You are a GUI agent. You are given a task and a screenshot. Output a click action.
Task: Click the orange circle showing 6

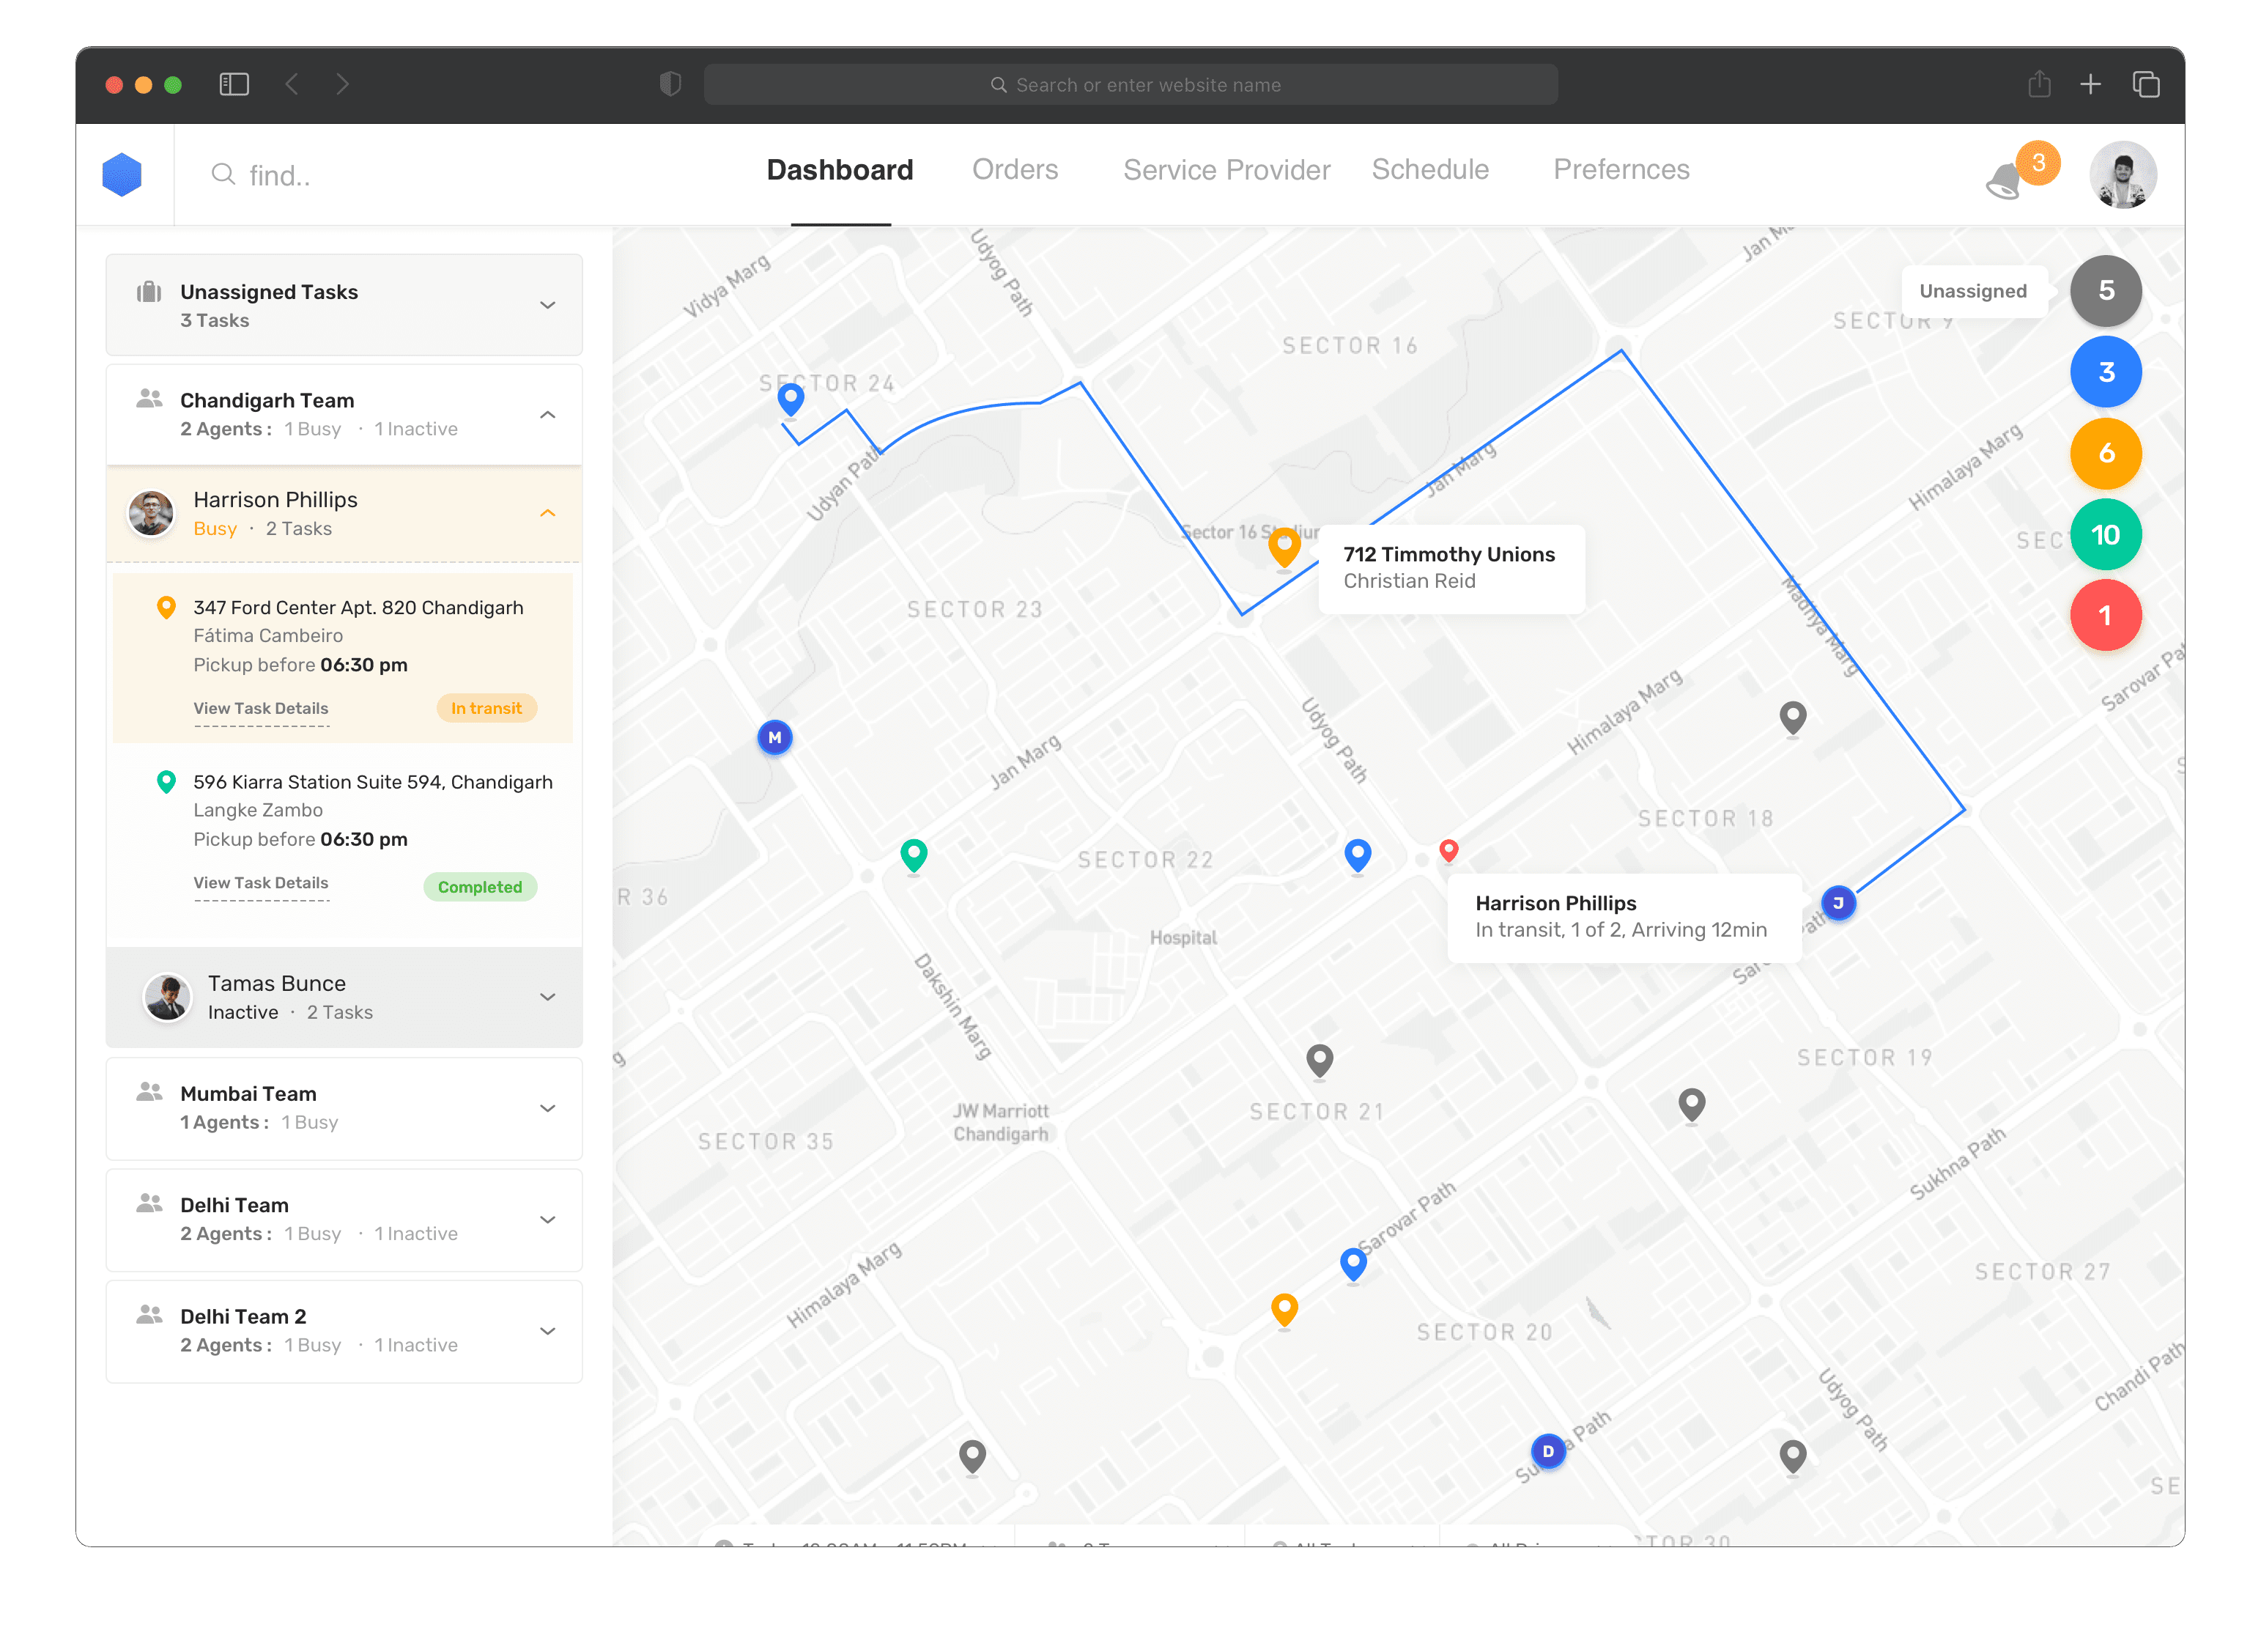(x=2105, y=453)
